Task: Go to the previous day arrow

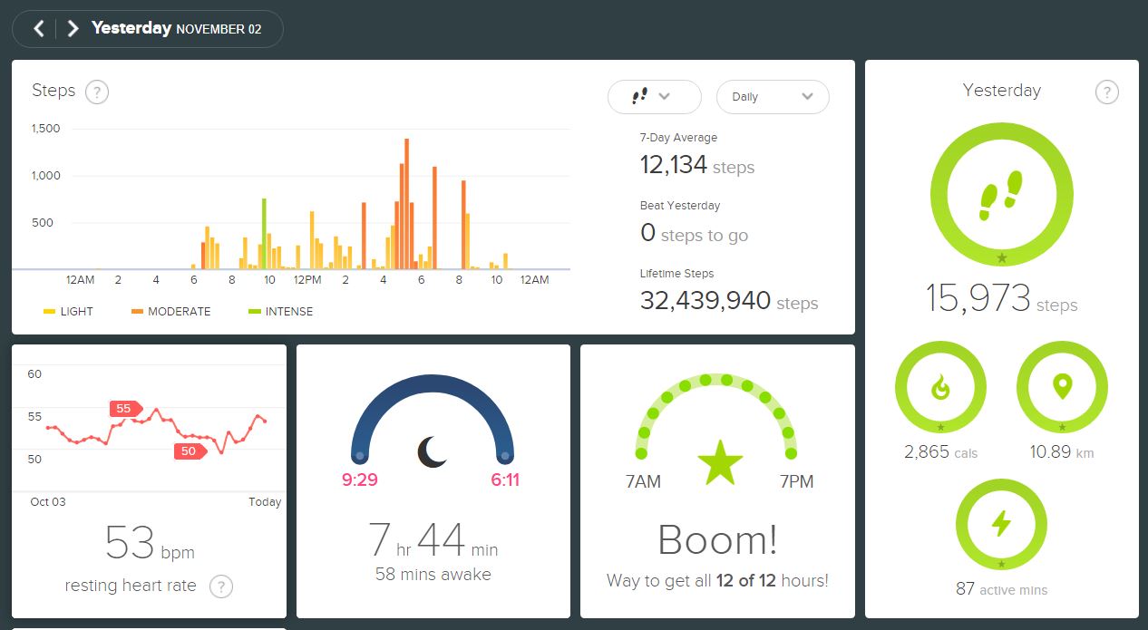Action: tap(39, 28)
